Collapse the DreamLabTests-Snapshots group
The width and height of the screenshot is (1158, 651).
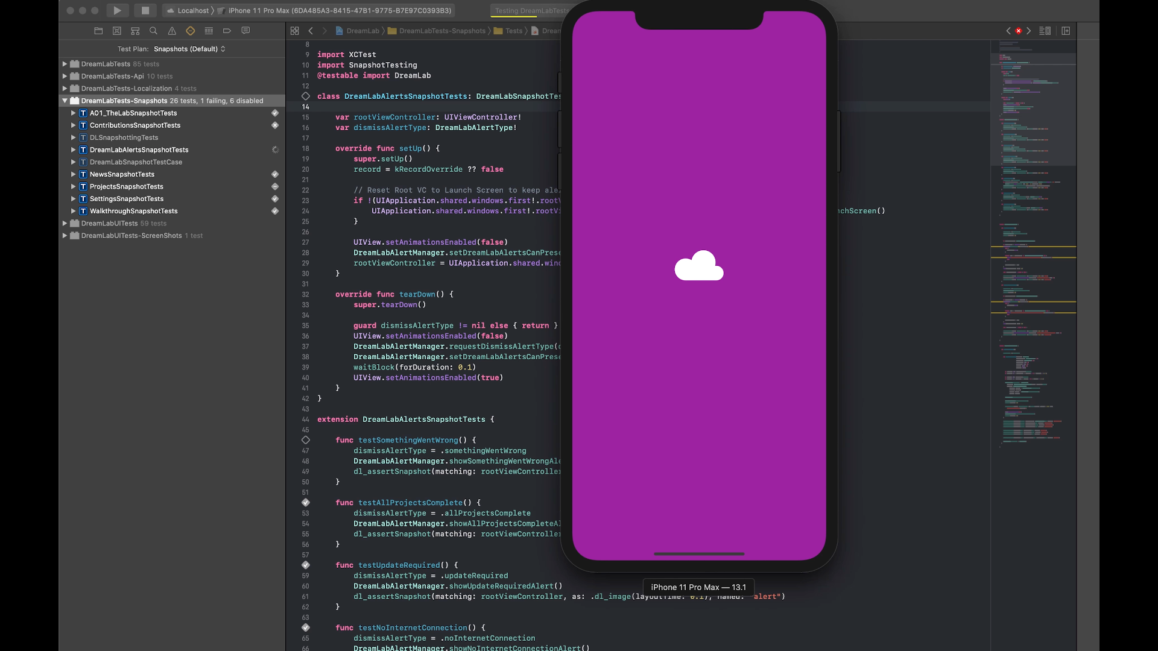tap(65, 101)
